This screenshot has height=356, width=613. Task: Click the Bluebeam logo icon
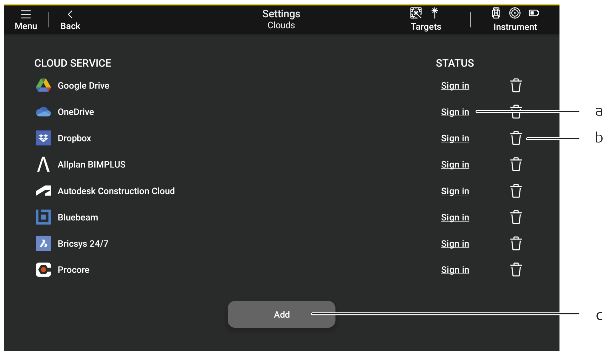pos(43,217)
